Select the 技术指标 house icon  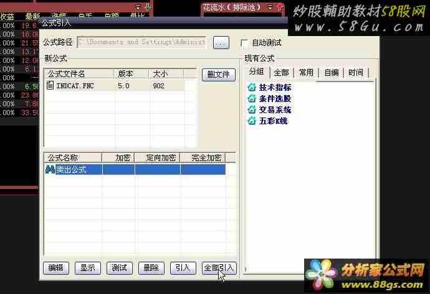(x=252, y=87)
